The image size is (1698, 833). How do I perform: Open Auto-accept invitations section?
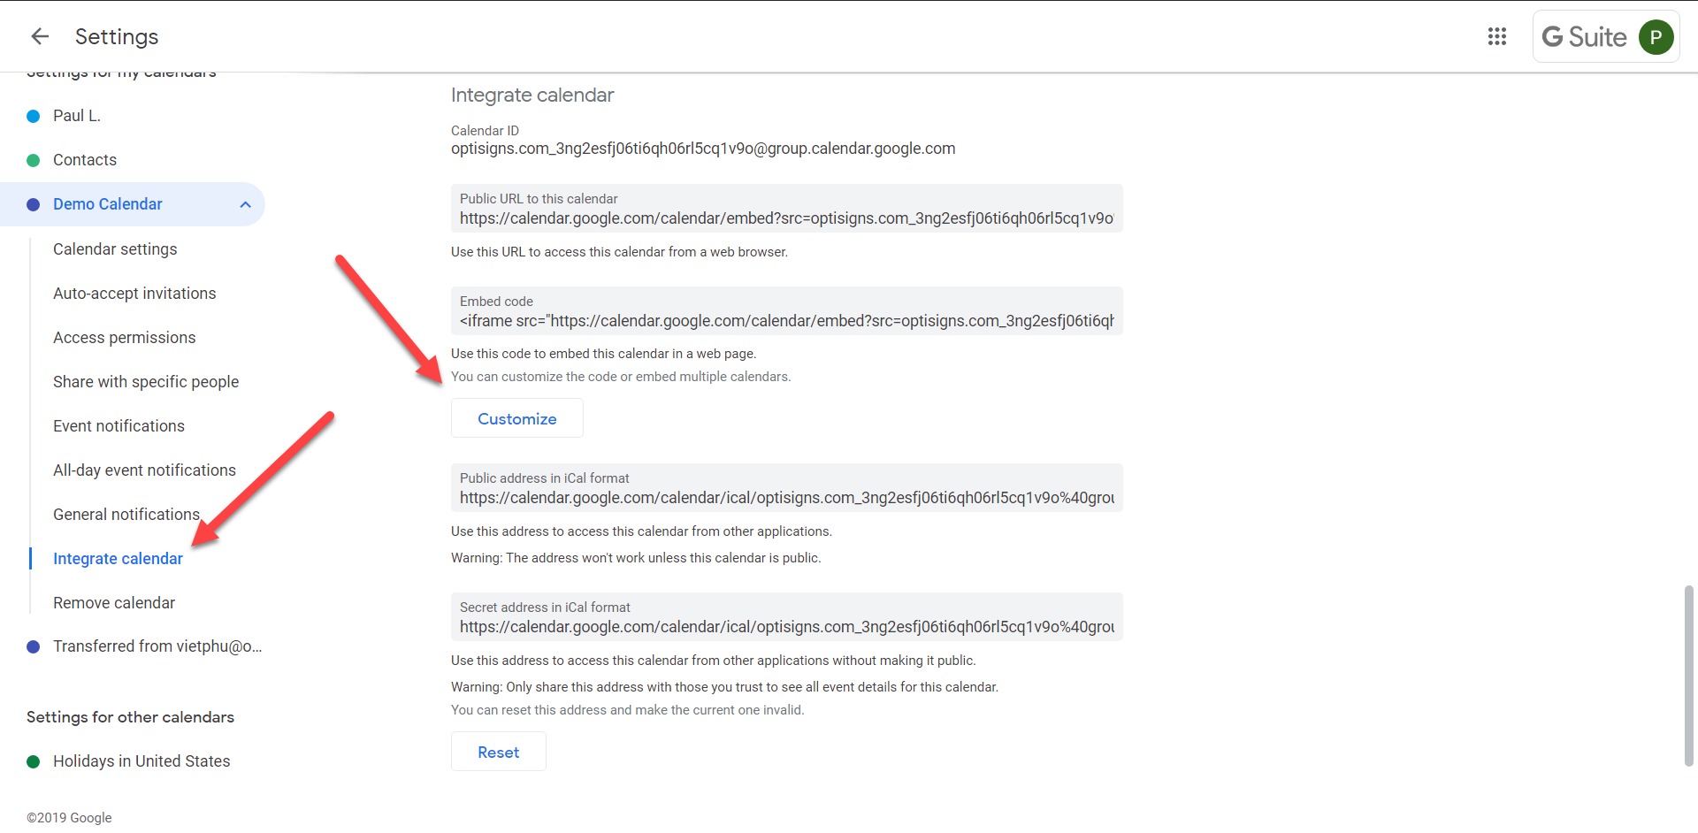(134, 294)
